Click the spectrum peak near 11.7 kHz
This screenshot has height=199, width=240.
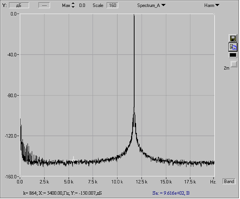(134, 18)
